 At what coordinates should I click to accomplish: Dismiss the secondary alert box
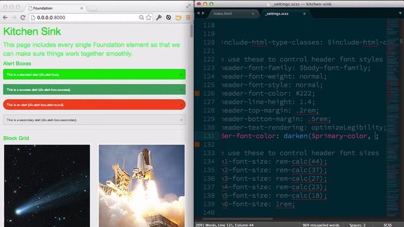181,120
